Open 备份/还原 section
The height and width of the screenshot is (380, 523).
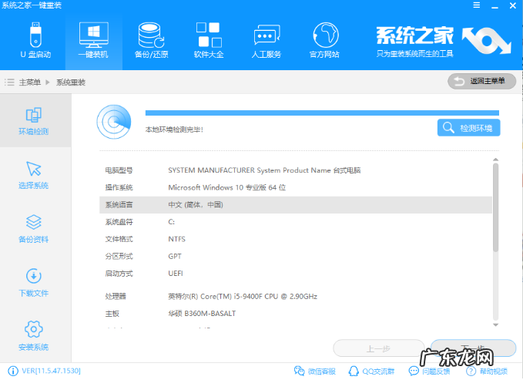pyautogui.click(x=151, y=41)
